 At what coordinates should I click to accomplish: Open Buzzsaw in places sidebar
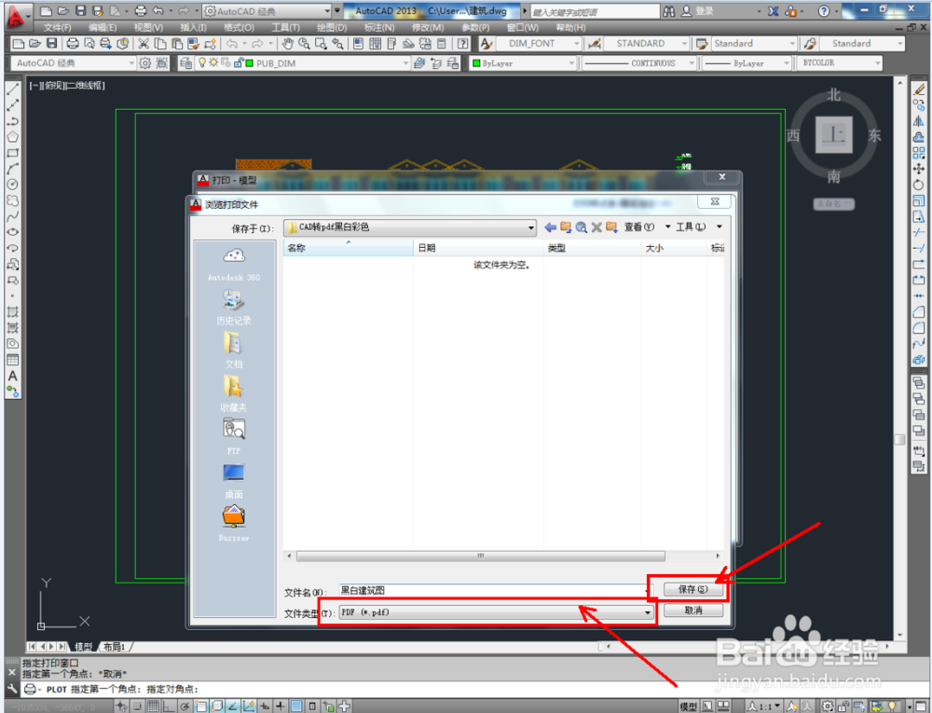tap(234, 524)
